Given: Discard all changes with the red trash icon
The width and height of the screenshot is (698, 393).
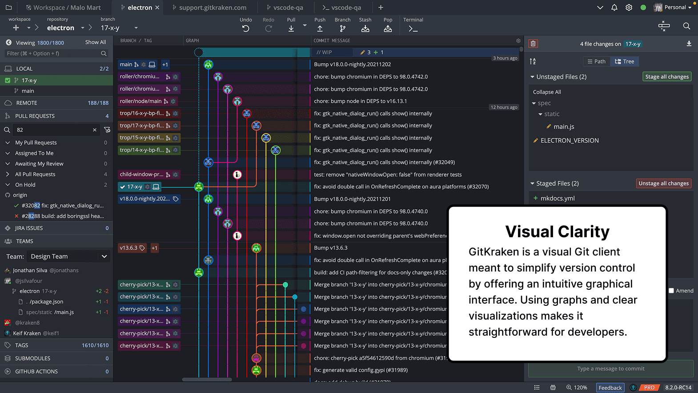Looking at the screenshot, I should 533,44.
